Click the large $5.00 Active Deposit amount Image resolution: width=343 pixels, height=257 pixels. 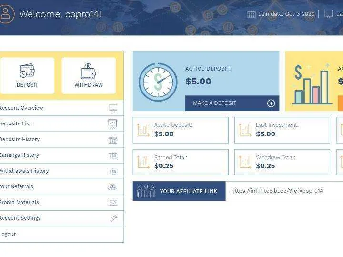[198, 82]
